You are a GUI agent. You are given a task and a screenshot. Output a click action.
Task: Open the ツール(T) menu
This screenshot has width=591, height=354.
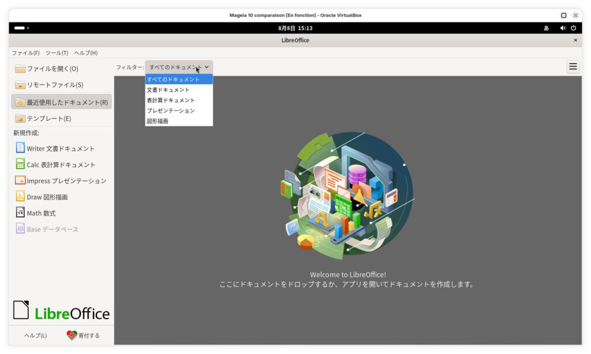tap(57, 53)
